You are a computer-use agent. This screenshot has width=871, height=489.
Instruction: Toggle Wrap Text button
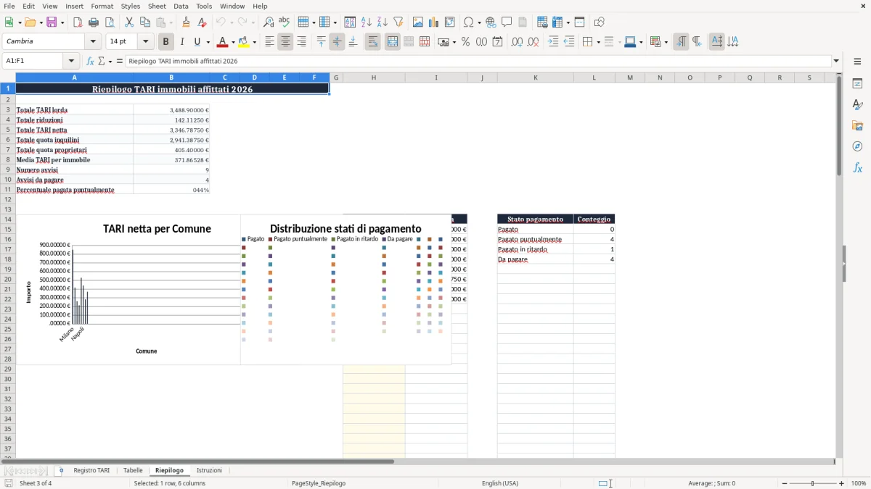point(373,42)
